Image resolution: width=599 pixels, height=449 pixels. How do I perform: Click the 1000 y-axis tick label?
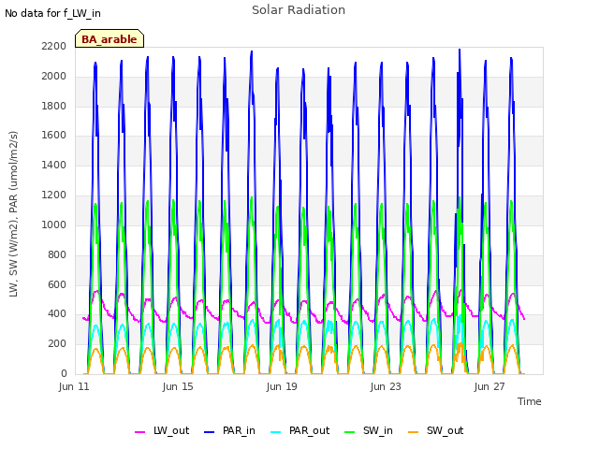click(54, 224)
